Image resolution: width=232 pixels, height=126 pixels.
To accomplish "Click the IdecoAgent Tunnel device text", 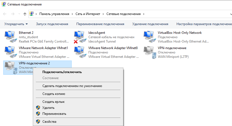I will tap(102, 41).
